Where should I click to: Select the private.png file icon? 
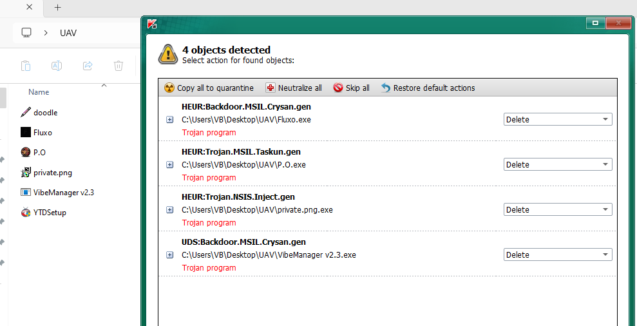pos(26,173)
